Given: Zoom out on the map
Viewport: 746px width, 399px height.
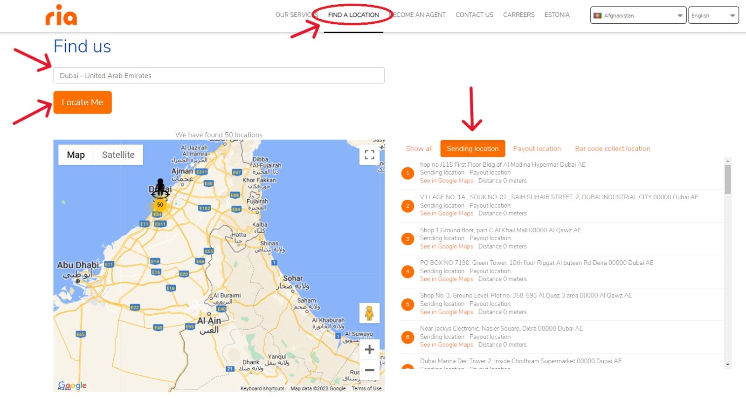Looking at the screenshot, I should (369, 370).
